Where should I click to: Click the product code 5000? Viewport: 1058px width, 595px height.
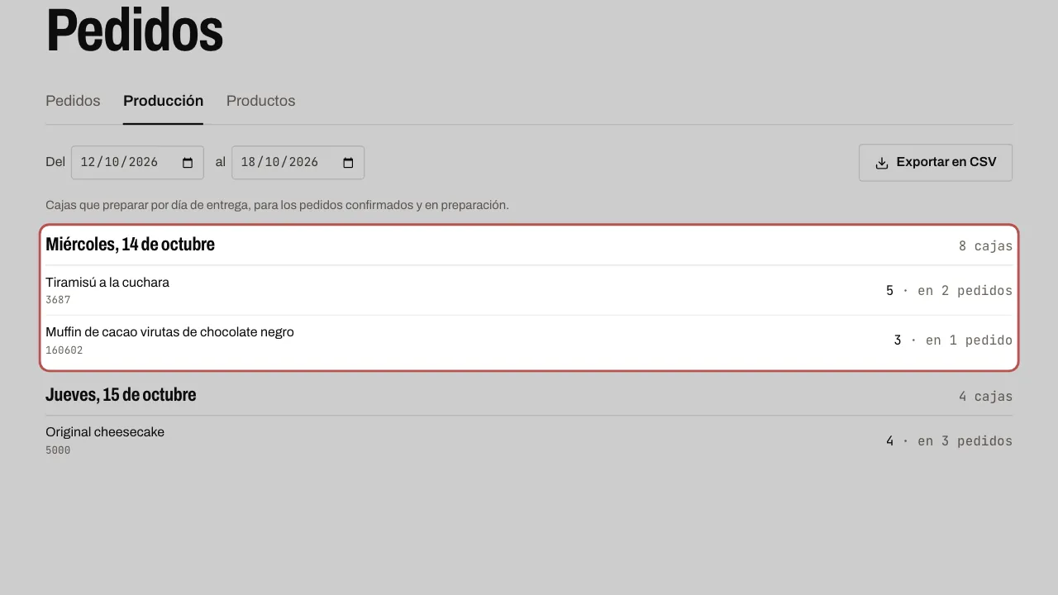pyautogui.click(x=58, y=450)
